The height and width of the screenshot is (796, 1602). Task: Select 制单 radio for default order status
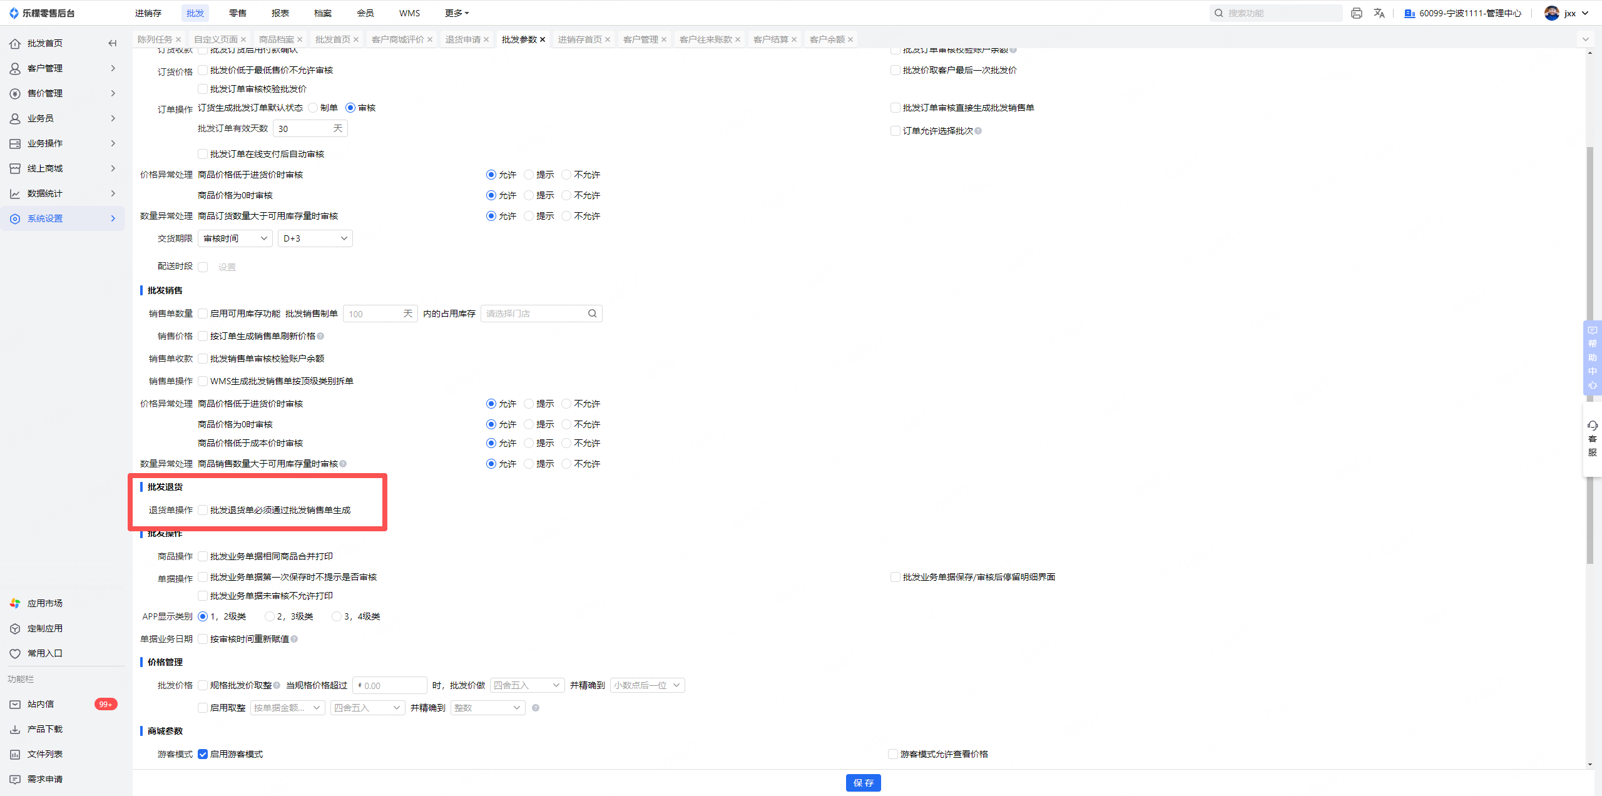313,108
